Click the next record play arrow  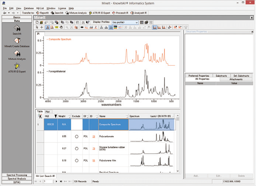tap(56, 181)
